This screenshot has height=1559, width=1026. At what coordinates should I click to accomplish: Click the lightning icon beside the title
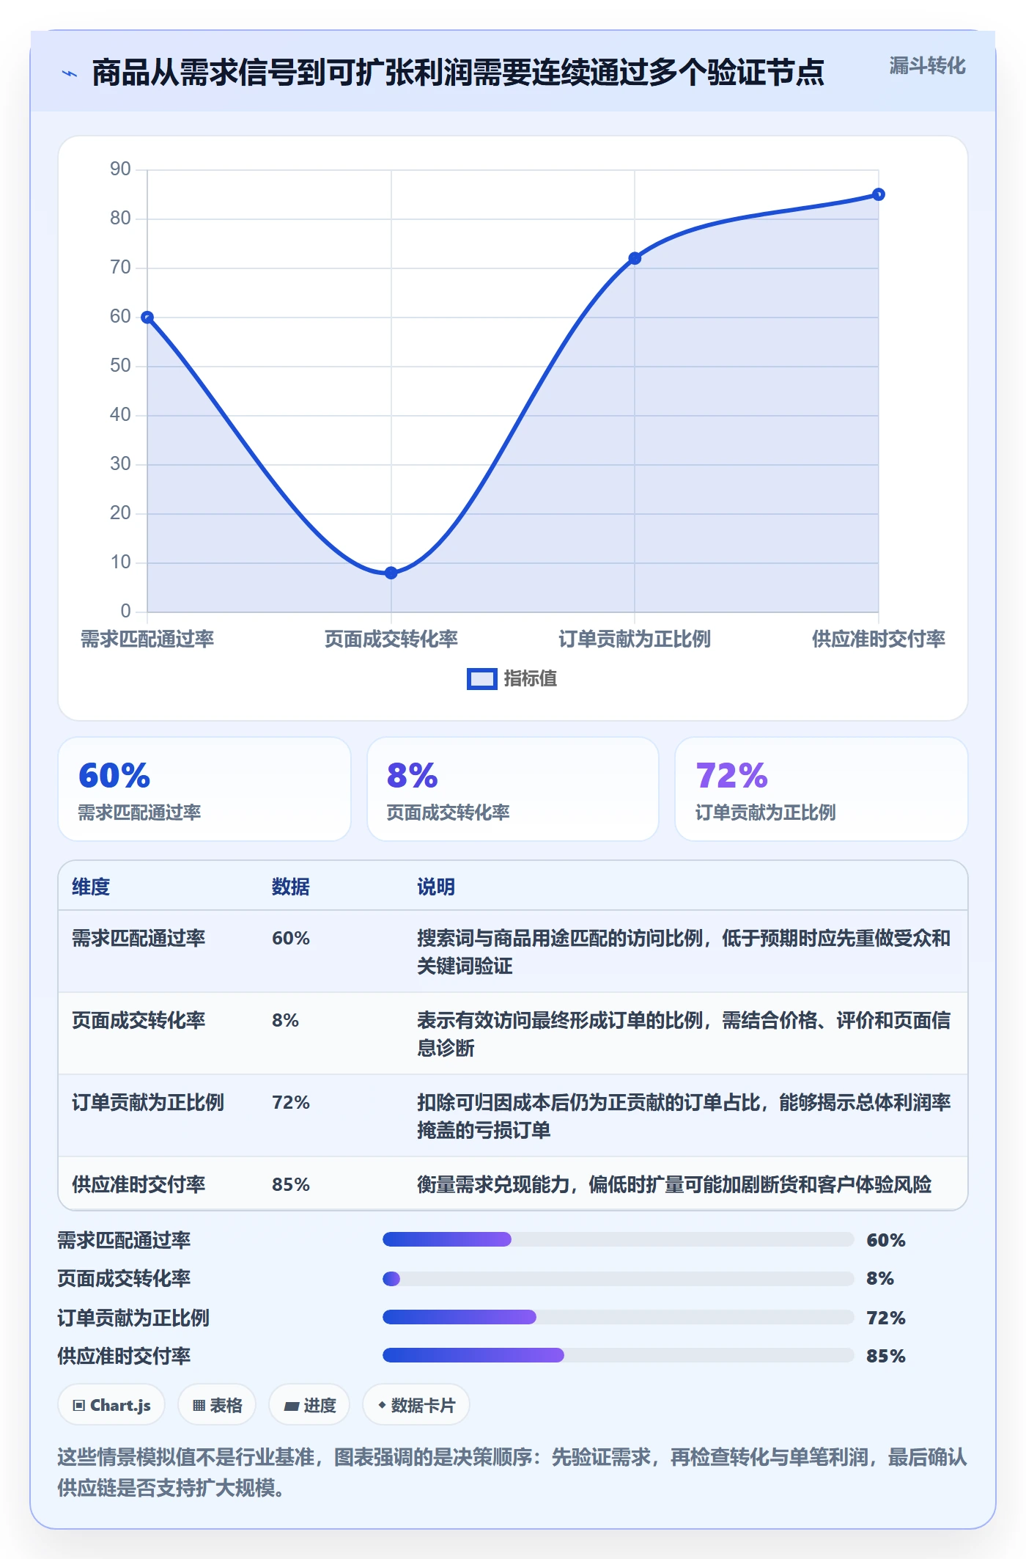point(70,73)
